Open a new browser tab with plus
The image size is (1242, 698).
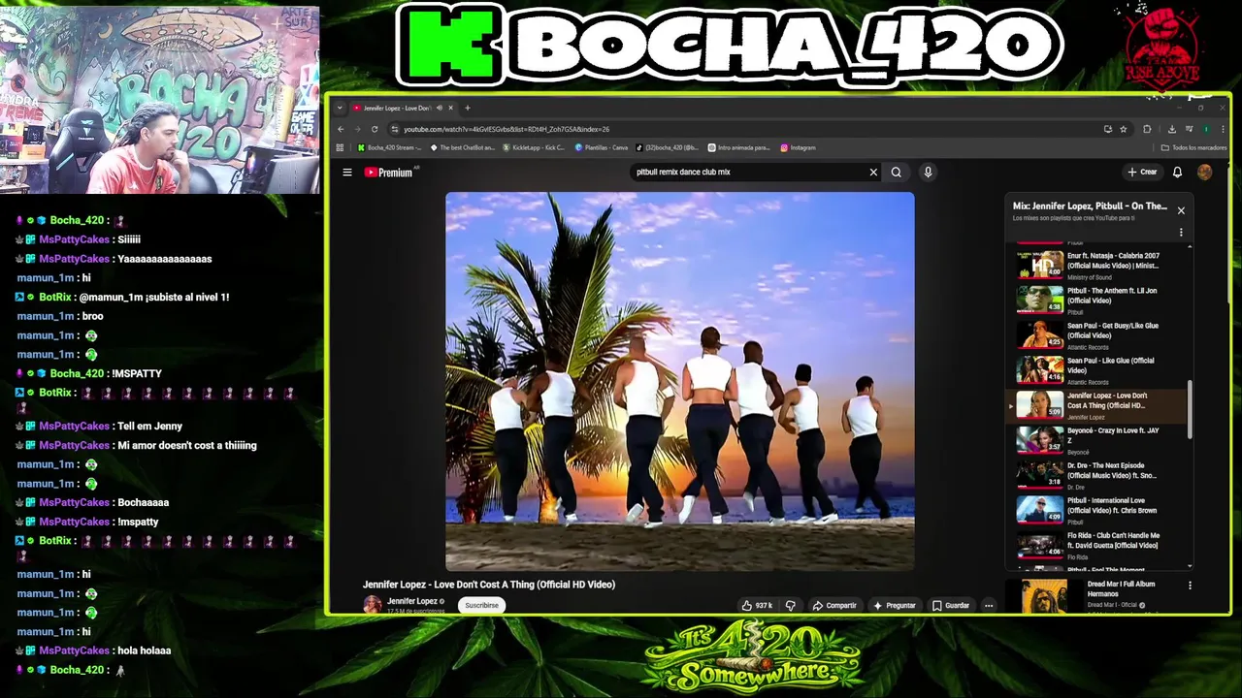click(x=468, y=108)
